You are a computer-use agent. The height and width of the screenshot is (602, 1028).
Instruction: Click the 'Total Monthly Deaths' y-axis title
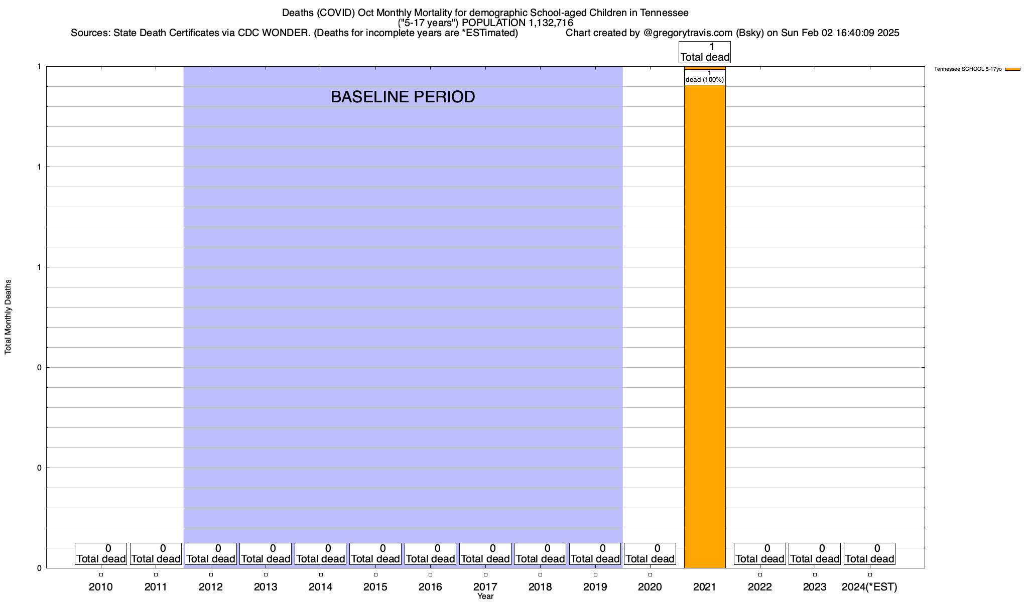pos(8,317)
